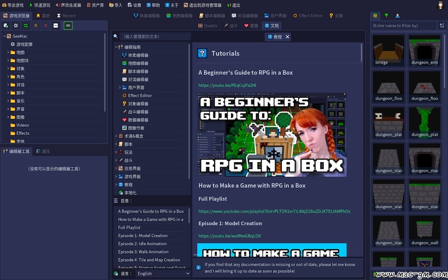Open the 体素编辑器 voxel editor tab
Viewport: 448px width, 280px height.
coord(146,16)
